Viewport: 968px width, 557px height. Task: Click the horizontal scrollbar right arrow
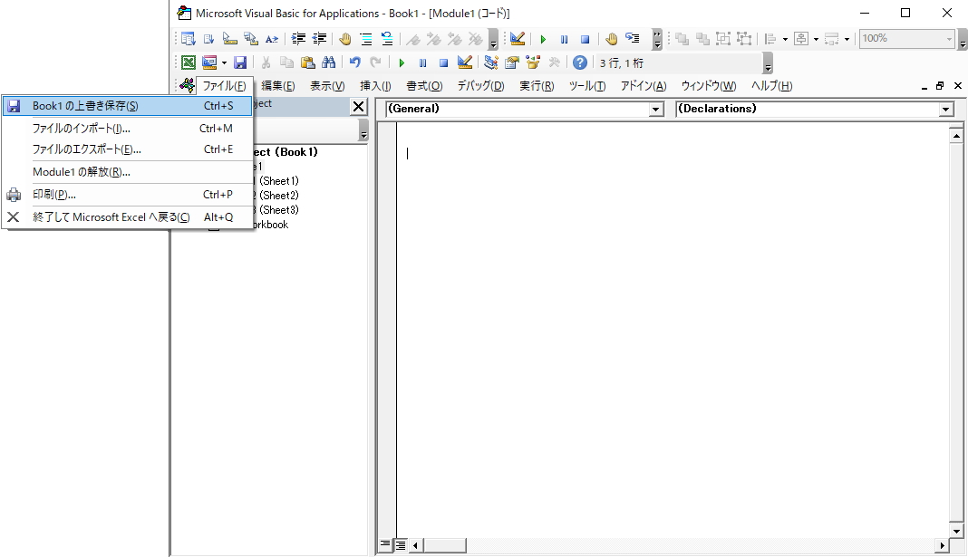(942, 545)
